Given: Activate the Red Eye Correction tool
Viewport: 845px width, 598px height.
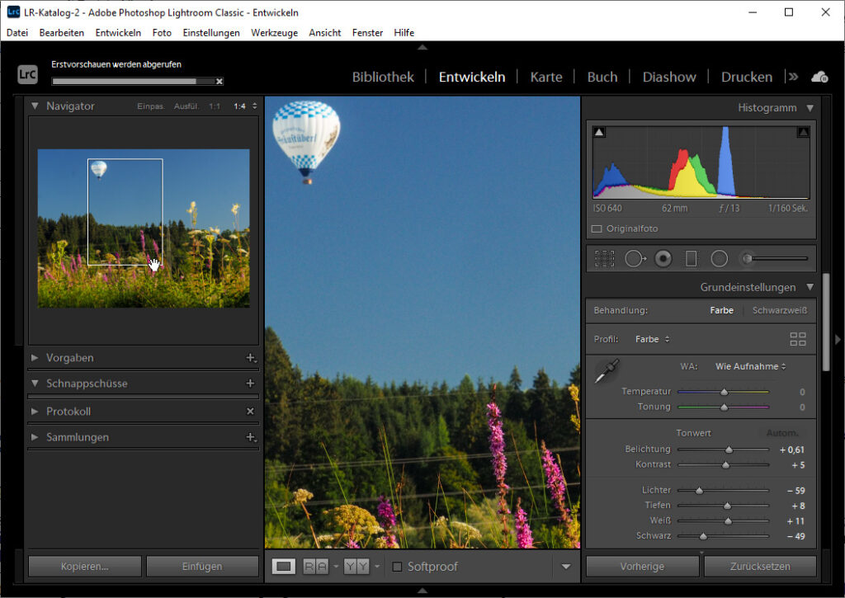Looking at the screenshot, I should [x=663, y=258].
